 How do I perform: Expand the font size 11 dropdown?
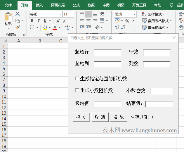[x=72, y=14]
